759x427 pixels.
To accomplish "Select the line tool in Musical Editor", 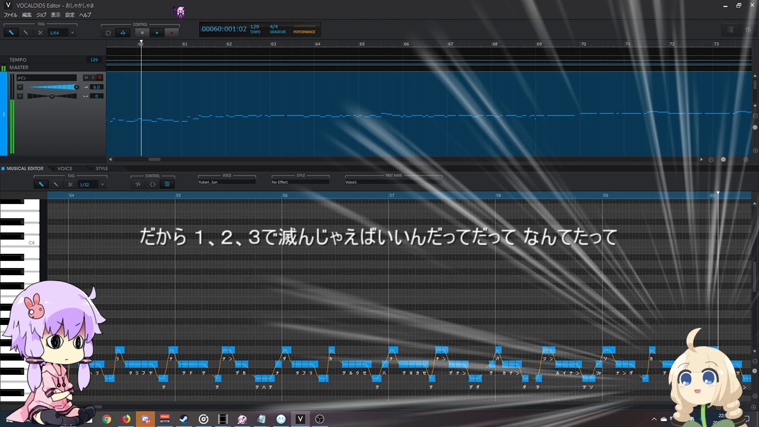I will 56,184.
